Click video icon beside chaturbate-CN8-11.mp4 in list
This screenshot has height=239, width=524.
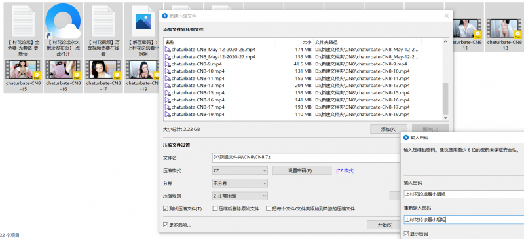[168, 78]
